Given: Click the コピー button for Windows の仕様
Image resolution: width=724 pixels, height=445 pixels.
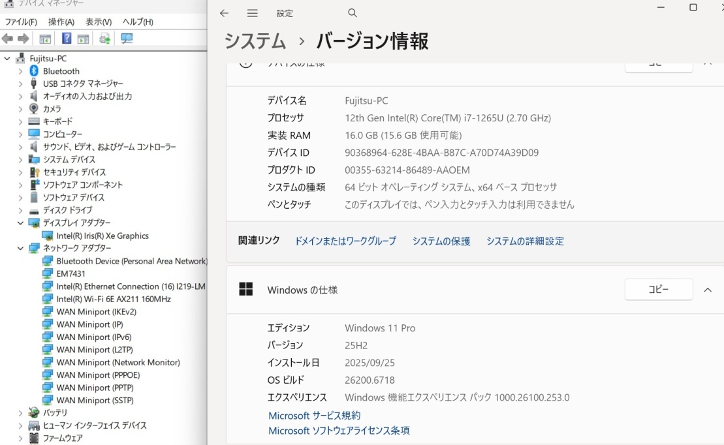Looking at the screenshot, I should tap(658, 290).
